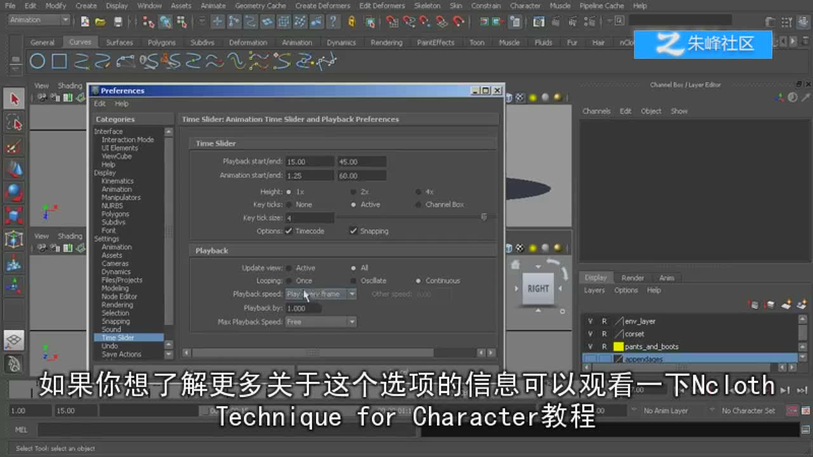
Task: Set Update view to Active
Action: (289, 268)
